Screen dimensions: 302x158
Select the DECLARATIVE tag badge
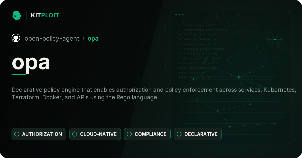tap(198, 134)
